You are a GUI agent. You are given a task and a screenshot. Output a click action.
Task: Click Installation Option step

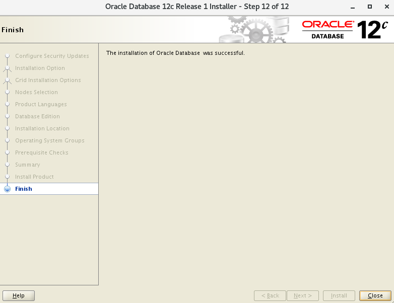(x=40, y=68)
